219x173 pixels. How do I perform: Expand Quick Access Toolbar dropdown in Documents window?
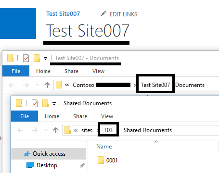pos(45,59)
